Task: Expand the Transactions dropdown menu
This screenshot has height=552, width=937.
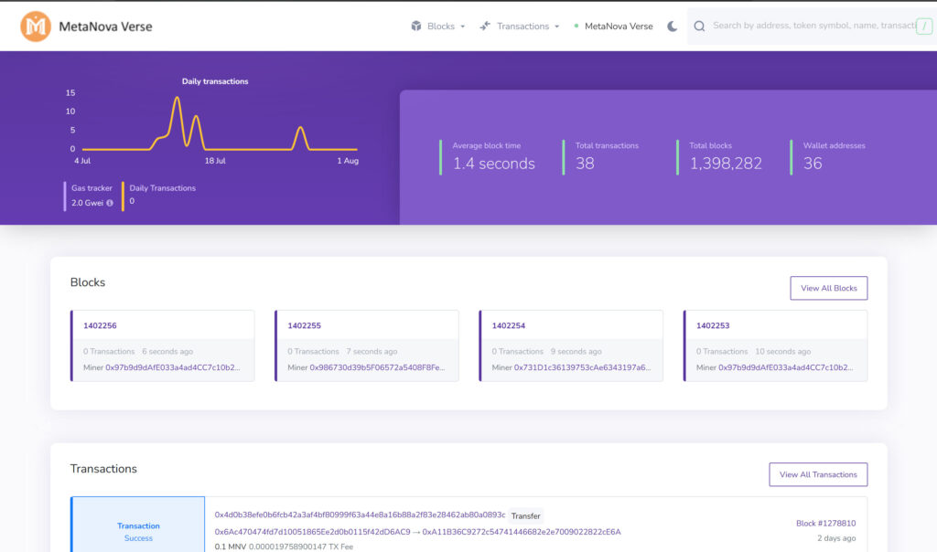Action: [x=522, y=27]
